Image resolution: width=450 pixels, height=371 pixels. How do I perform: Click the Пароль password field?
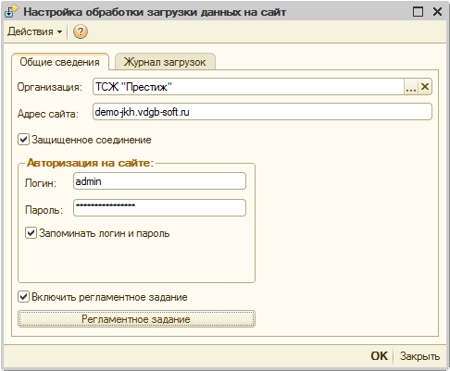[x=159, y=208]
